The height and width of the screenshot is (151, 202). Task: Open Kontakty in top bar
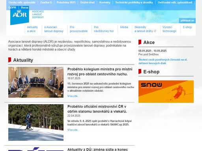(x=105, y=2)
